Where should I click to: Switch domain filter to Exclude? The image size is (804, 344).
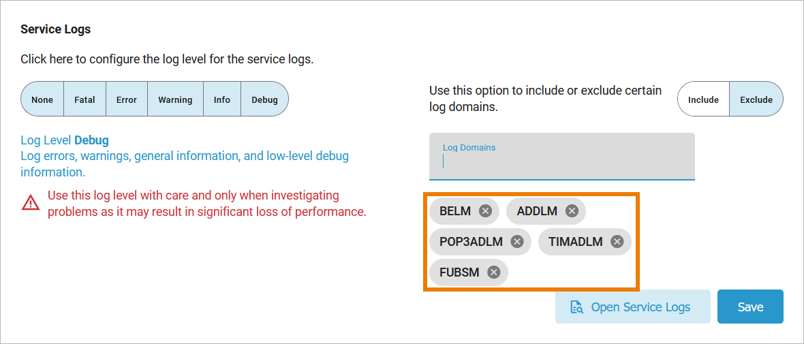point(756,99)
